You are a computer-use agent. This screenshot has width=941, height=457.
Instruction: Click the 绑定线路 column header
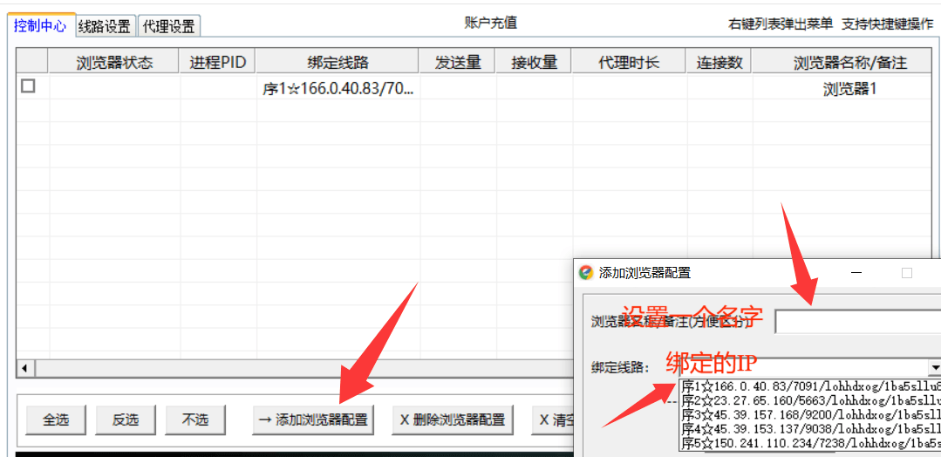click(338, 62)
